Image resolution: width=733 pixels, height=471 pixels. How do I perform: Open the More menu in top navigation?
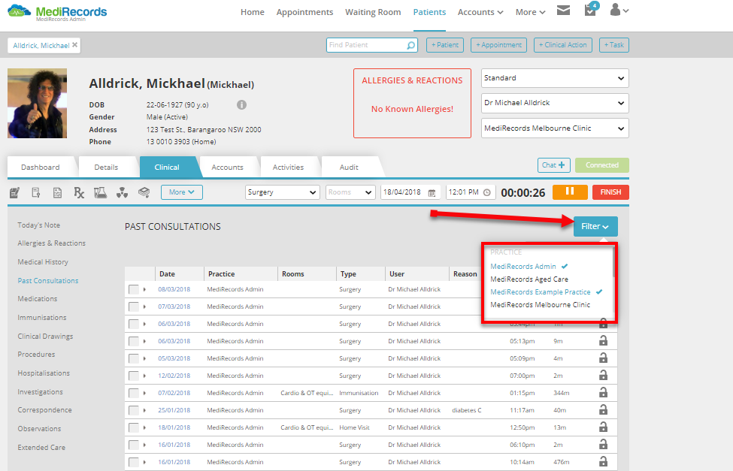point(530,12)
